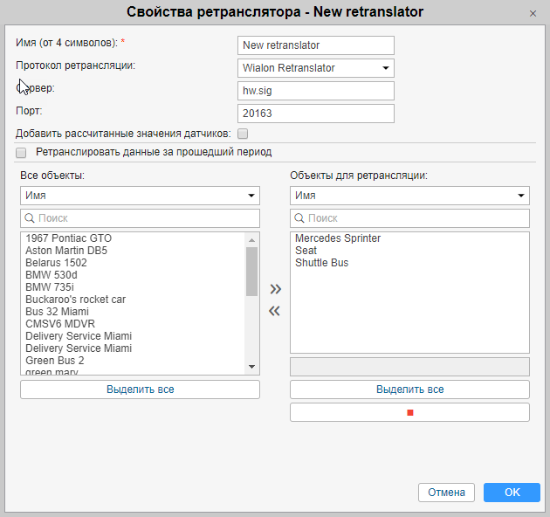550x517 pixels.
Task: Select 1967 Pontiac GTO in the list
Action: click(x=69, y=238)
